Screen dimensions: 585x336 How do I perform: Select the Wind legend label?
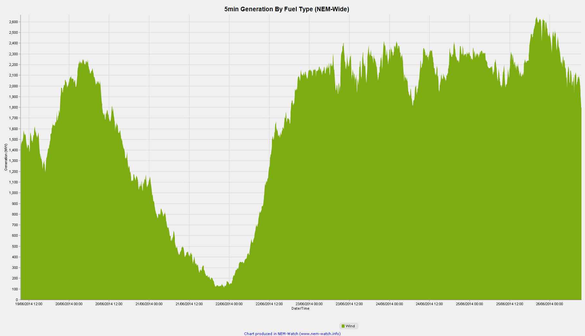350,326
